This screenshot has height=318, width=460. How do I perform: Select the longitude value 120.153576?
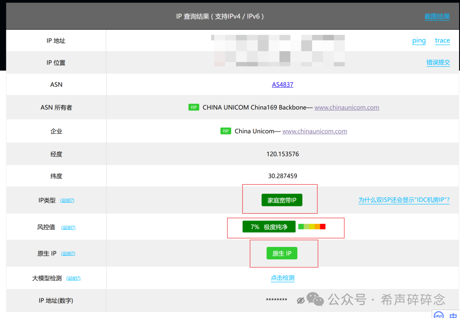pos(282,154)
